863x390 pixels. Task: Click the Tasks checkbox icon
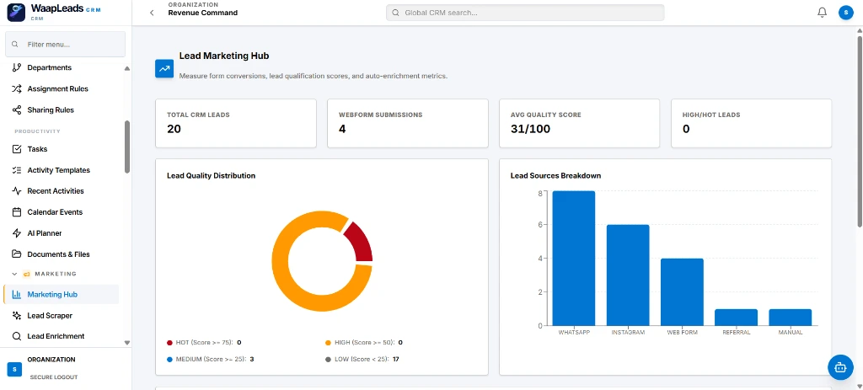pyautogui.click(x=17, y=149)
